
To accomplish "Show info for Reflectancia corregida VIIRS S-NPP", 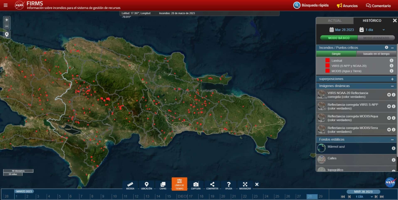I will click(x=393, y=106).
